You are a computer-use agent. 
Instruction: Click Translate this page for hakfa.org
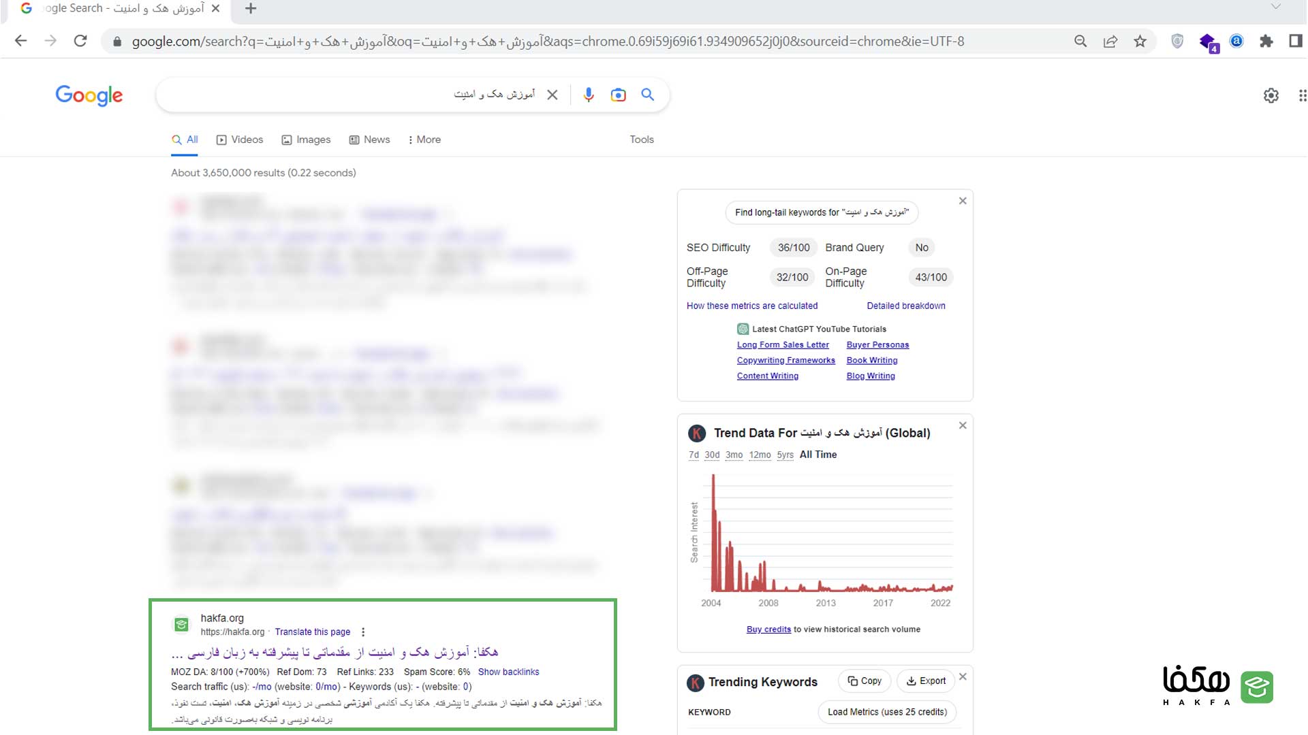(313, 632)
